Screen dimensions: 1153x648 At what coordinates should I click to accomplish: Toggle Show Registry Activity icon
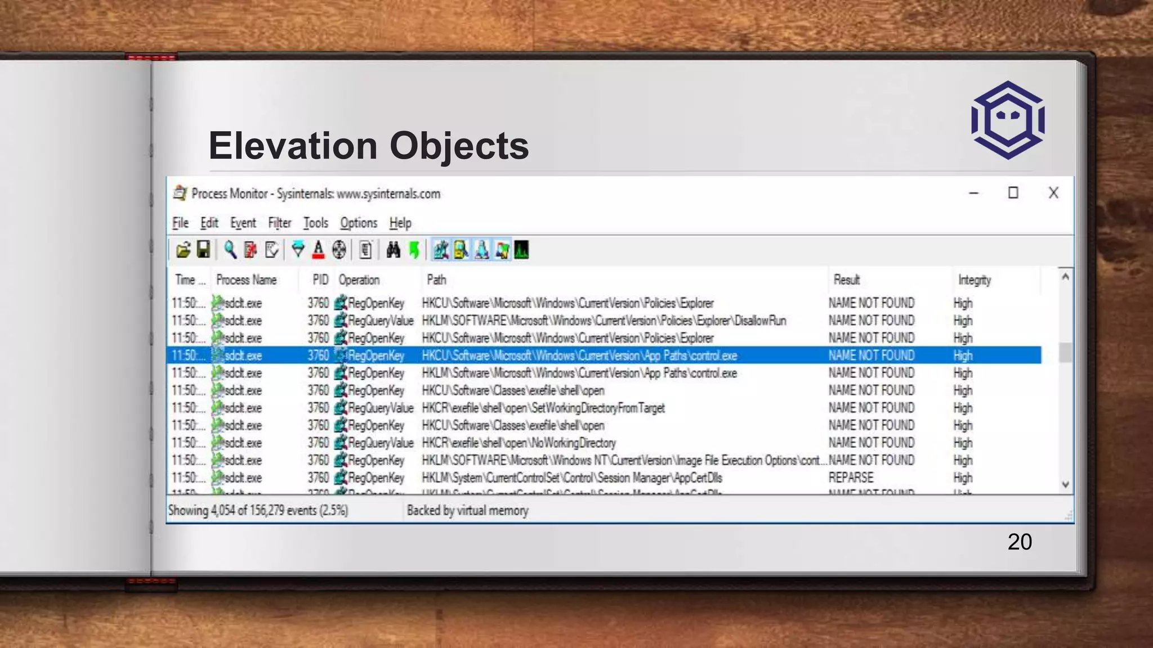click(441, 250)
